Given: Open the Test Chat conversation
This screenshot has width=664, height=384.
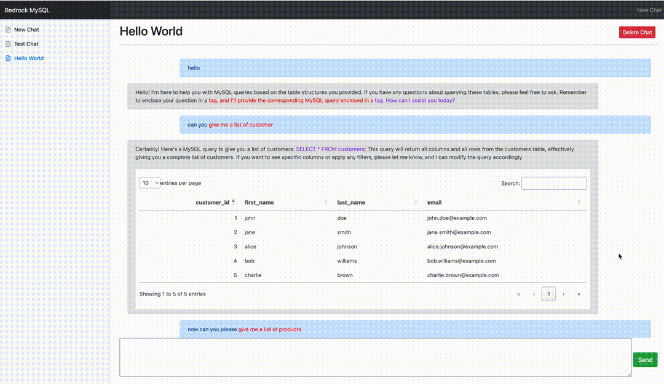Looking at the screenshot, I should coord(26,44).
